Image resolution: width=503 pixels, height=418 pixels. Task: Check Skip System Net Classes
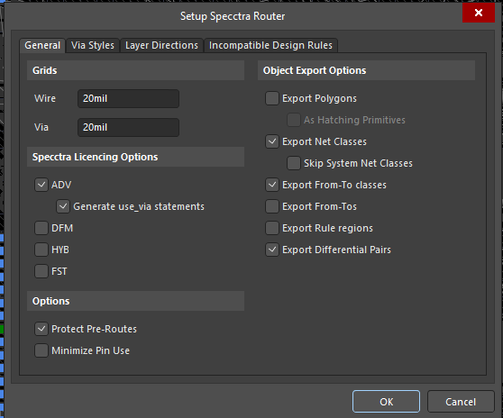coord(294,163)
